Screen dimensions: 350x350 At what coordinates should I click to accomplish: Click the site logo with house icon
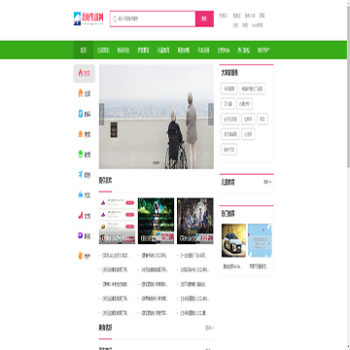(x=88, y=18)
